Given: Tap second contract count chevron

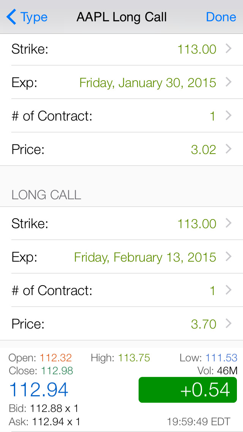Looking at the screenshot, I should click(229, 290).
